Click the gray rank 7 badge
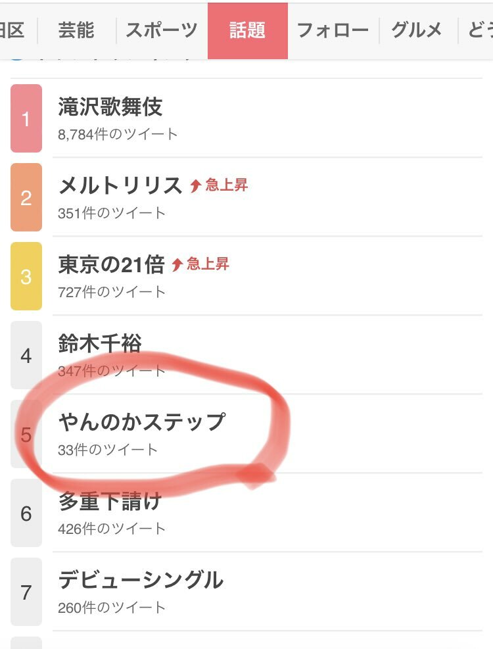This screenshot has width=493, height=649. point(26,592)
